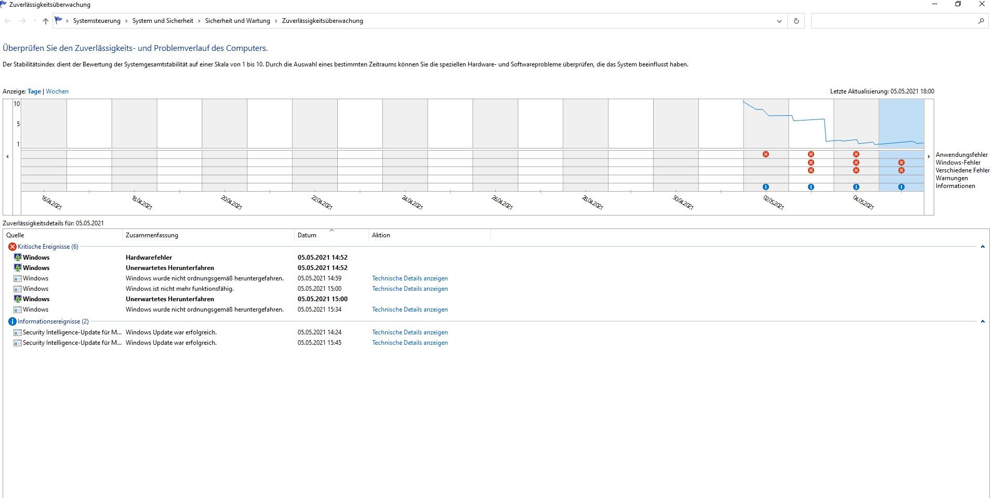Image resolution: width=995 pixels, height=498 pixels.
Task: Select Unerwartetes Herunterfahren event at 15:00
Action: [x=496, y=299]
